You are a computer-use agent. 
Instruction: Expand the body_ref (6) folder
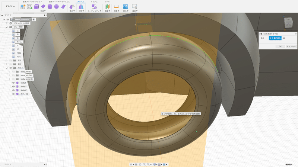(10, 71)
